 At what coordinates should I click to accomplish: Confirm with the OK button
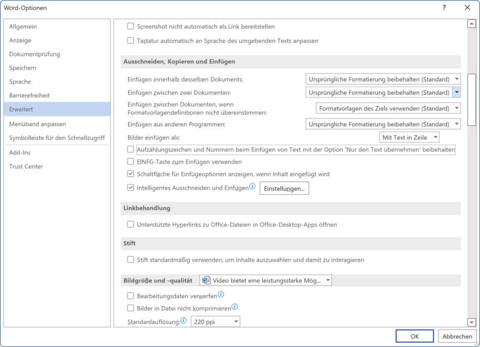coord(414,337)
